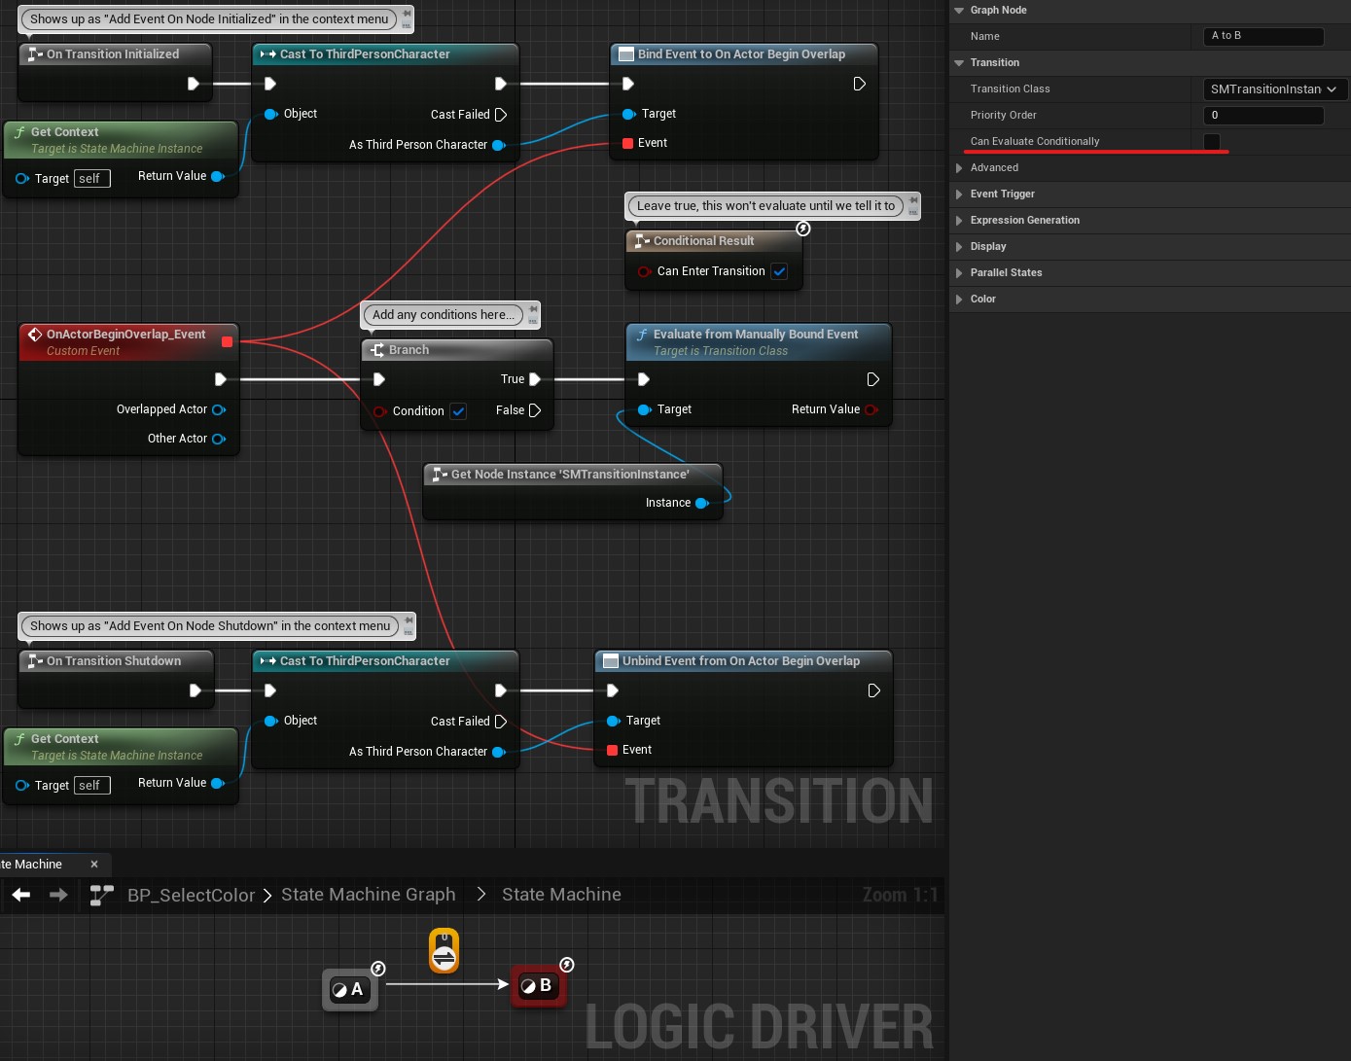This screenshot has height=1061, width=1351.
Task: Collapse the Graph Node section
Action: point(960,11)
